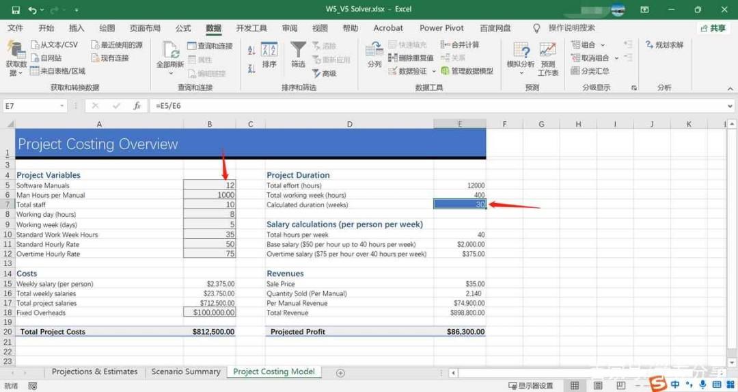The image size is (738, 392).
Task: Switch to 插入 (Insert) ribbon tab
Action: 77,28
